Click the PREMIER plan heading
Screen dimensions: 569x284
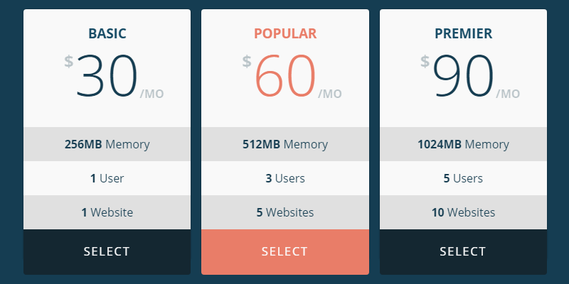pyautogui.click(x=463, y=33)
